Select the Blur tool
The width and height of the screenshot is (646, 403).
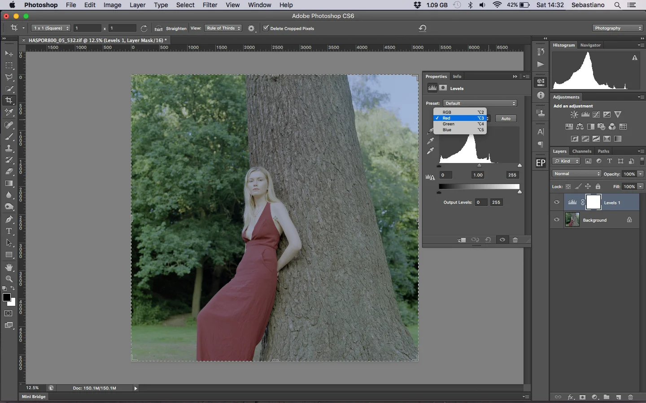(x=9, y=195)
